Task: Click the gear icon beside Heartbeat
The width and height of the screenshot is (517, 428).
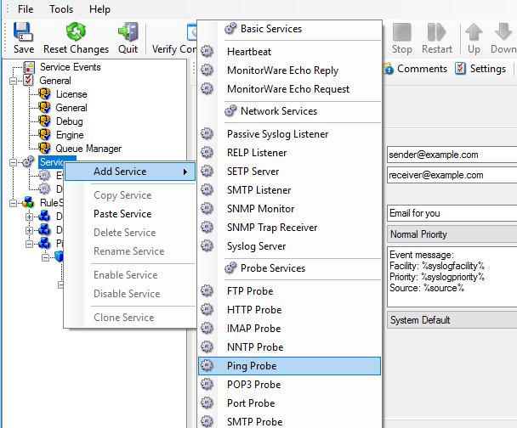Action: coord(207,52)
